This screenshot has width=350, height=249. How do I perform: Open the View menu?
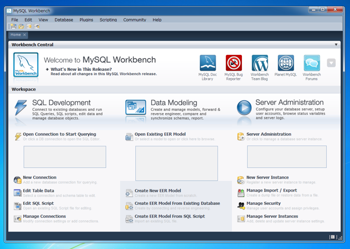click(x=43, y=20)
